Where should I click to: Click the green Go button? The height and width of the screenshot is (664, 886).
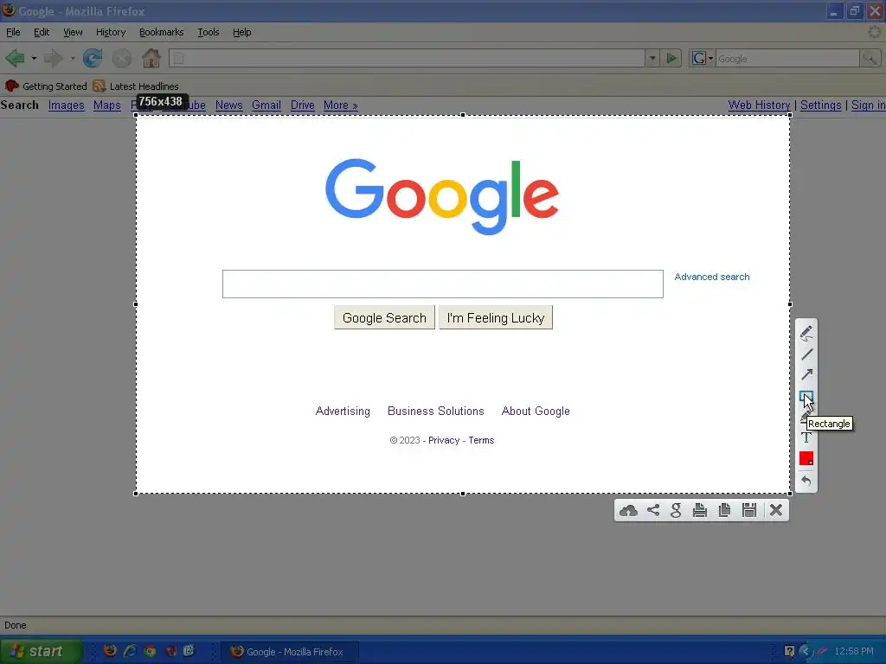click(671, 58)
